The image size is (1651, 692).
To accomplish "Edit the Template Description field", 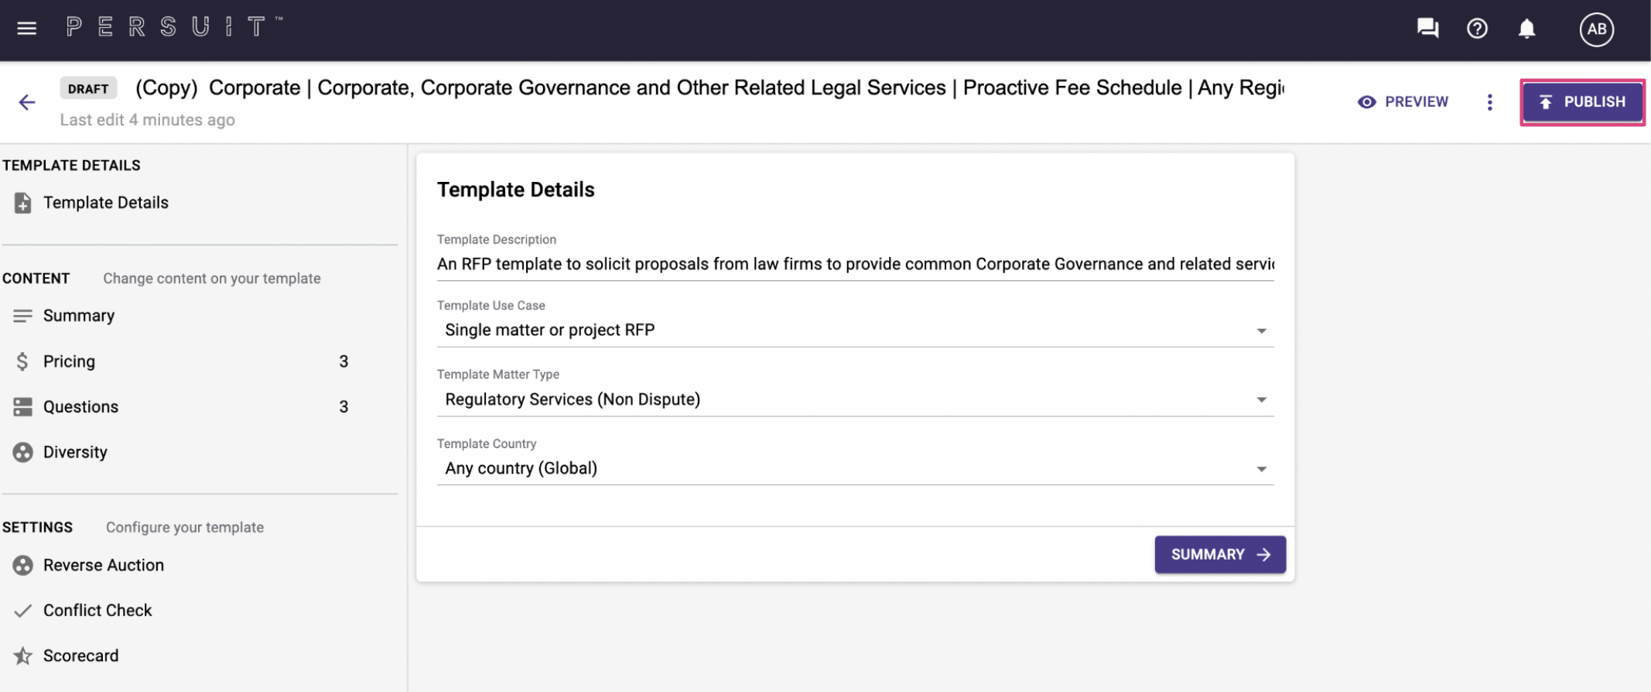I will [x=855, y=264].
